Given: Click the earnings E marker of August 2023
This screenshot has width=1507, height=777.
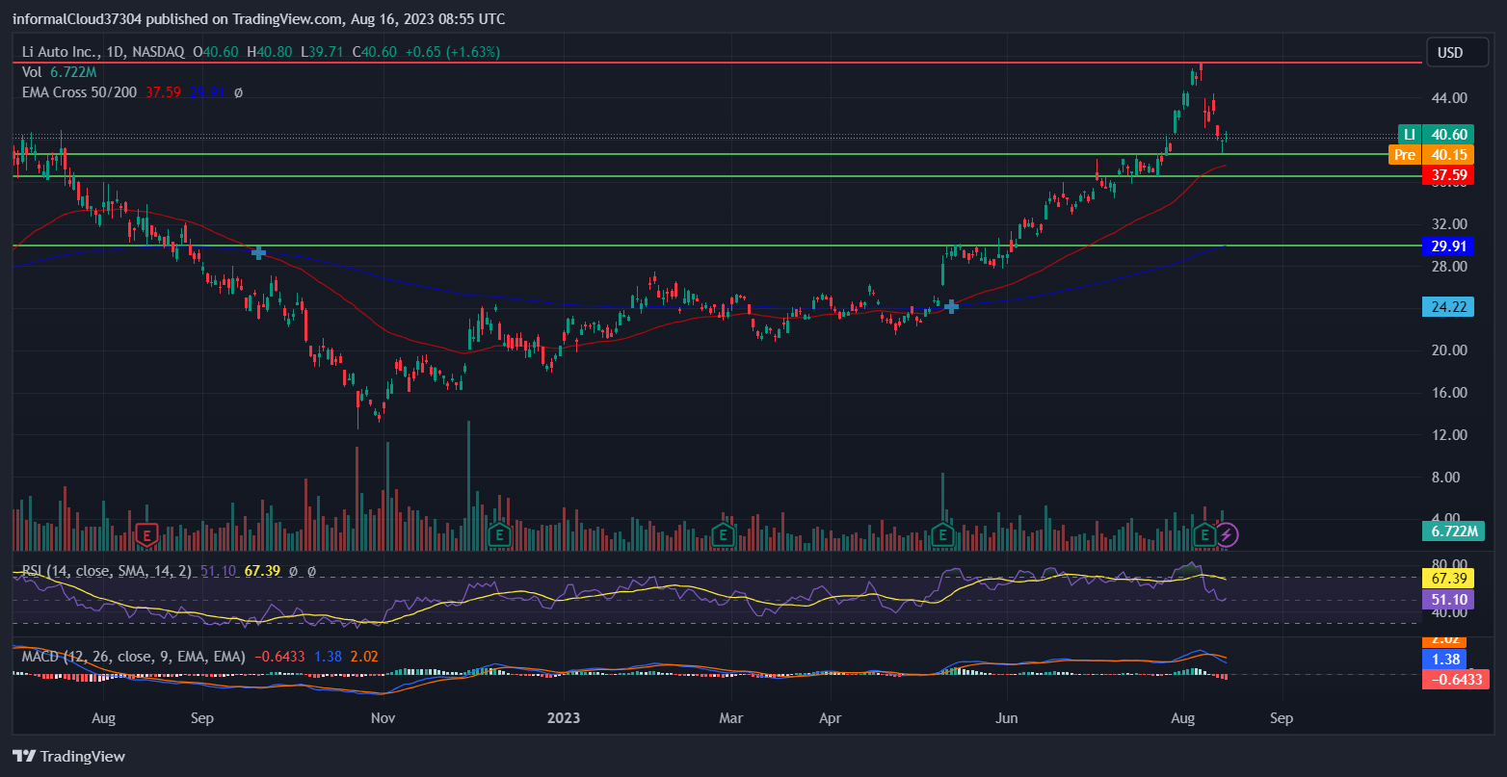Looking at the screenshot, I should (1204, 533).
